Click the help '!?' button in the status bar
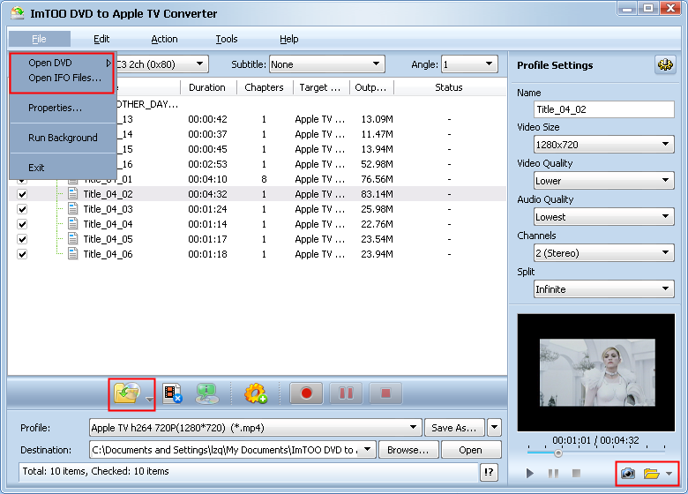The height and width of the screenshot is (494, 688). click(x=489, y=472)
